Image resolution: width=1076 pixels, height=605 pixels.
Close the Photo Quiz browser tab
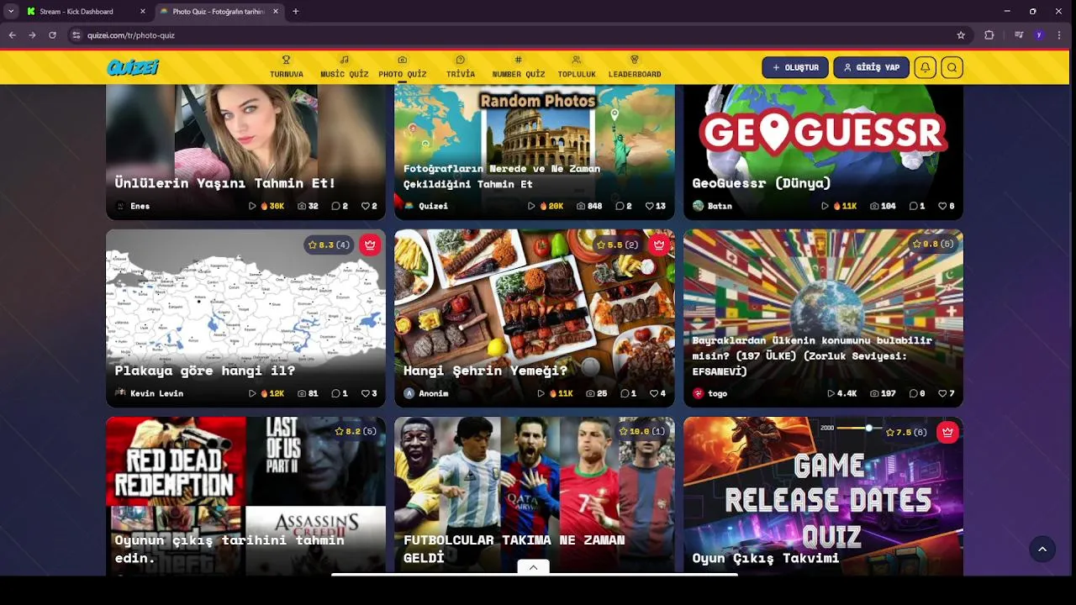click(x=276, y=12)
